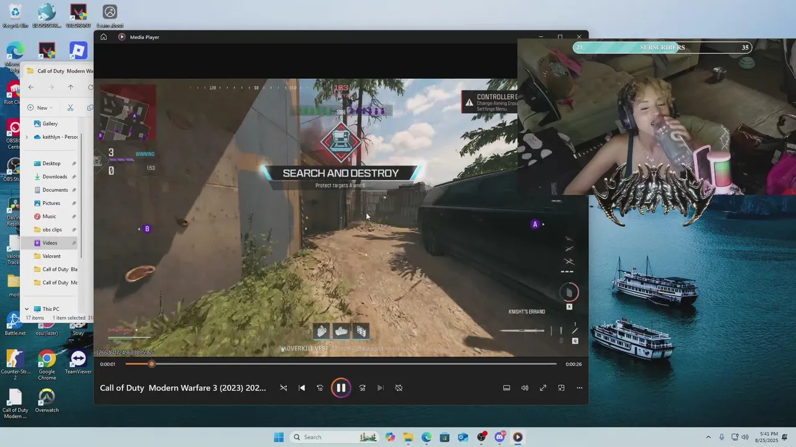Viewport: 796px width, 447px height.
Task: Unpin Music using its pin icon
Action: pyautogui.click(x=74, y=216)
